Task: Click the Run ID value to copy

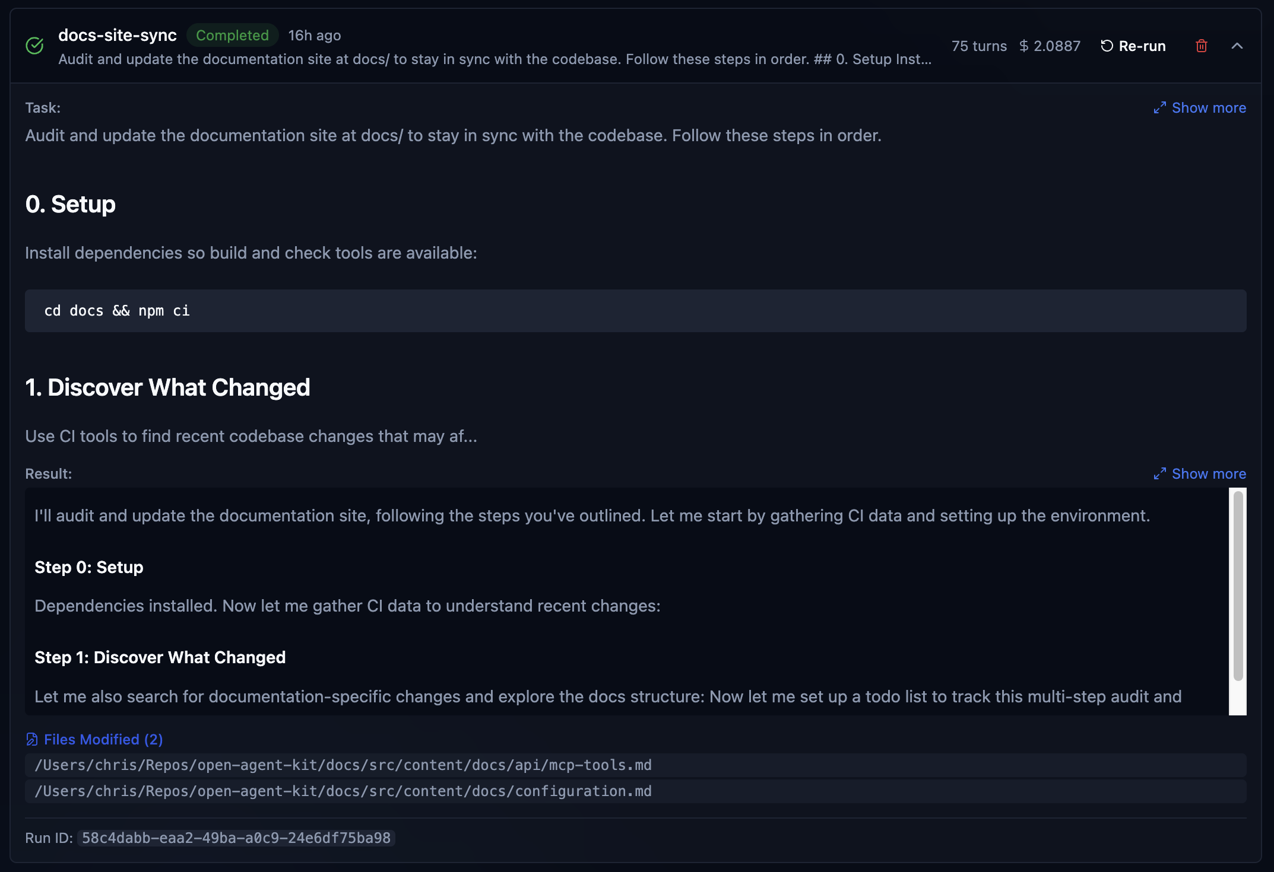Action: [236, 838]
